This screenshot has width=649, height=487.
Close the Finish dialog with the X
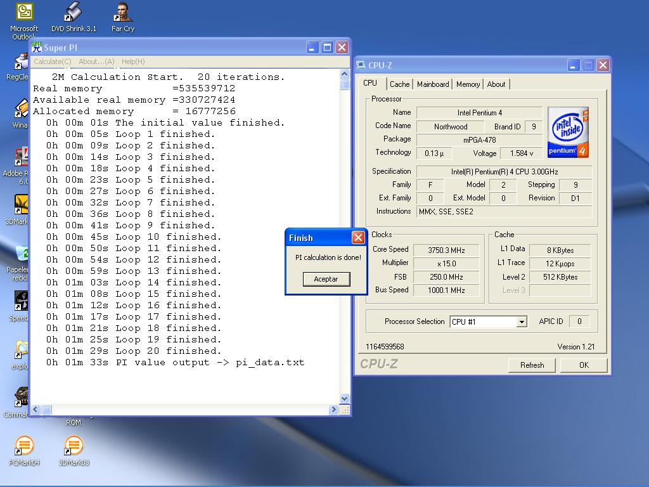[358, 238]
